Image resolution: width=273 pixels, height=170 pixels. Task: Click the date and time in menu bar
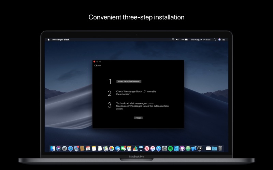point(201,39)
